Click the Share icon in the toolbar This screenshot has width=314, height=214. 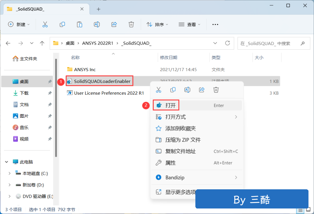(114, 24)
